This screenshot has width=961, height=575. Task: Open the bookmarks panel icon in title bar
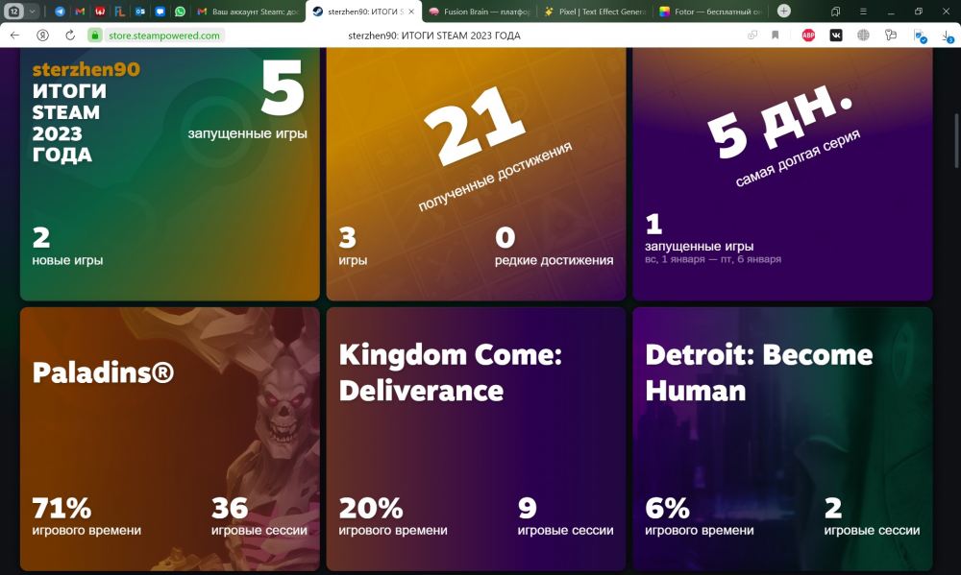click(835, 11)
